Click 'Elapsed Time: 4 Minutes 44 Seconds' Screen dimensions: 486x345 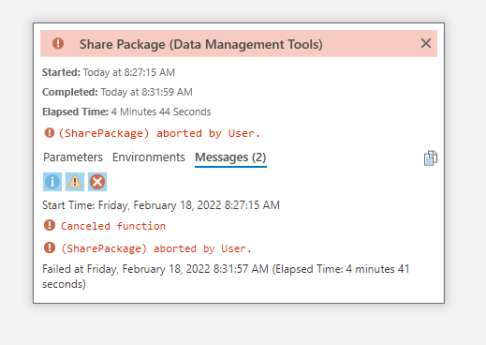(126, 112)
